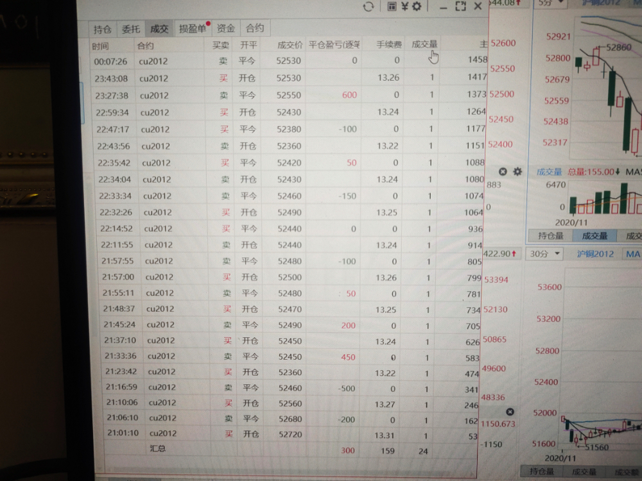
Task: Click the red price level 52600
Action: 503,43
